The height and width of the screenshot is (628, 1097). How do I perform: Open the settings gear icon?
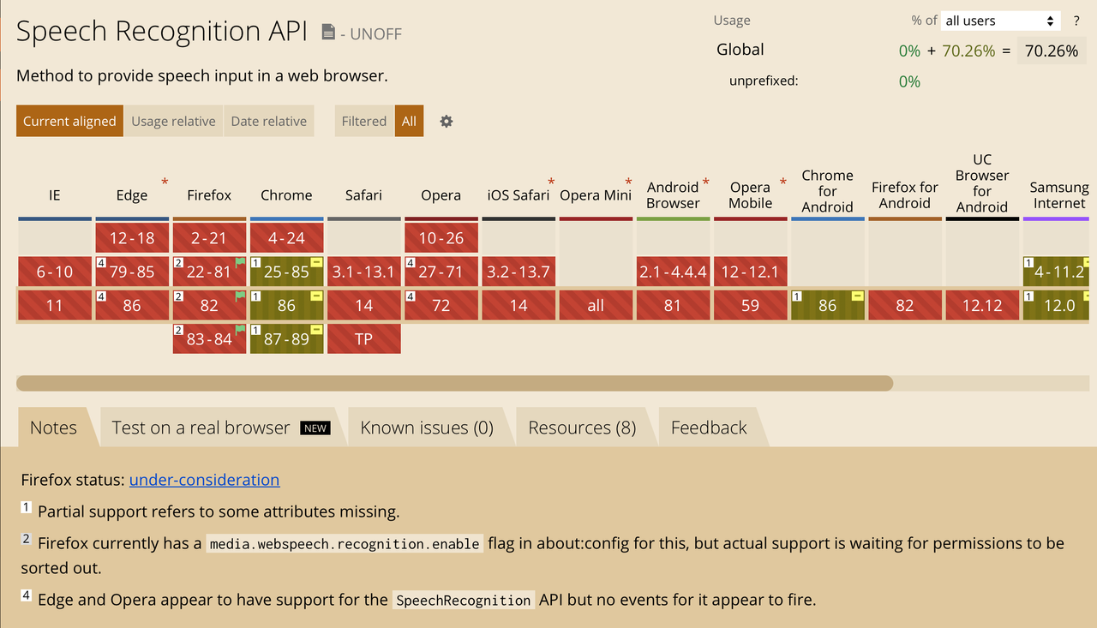[x=447, y=122]
